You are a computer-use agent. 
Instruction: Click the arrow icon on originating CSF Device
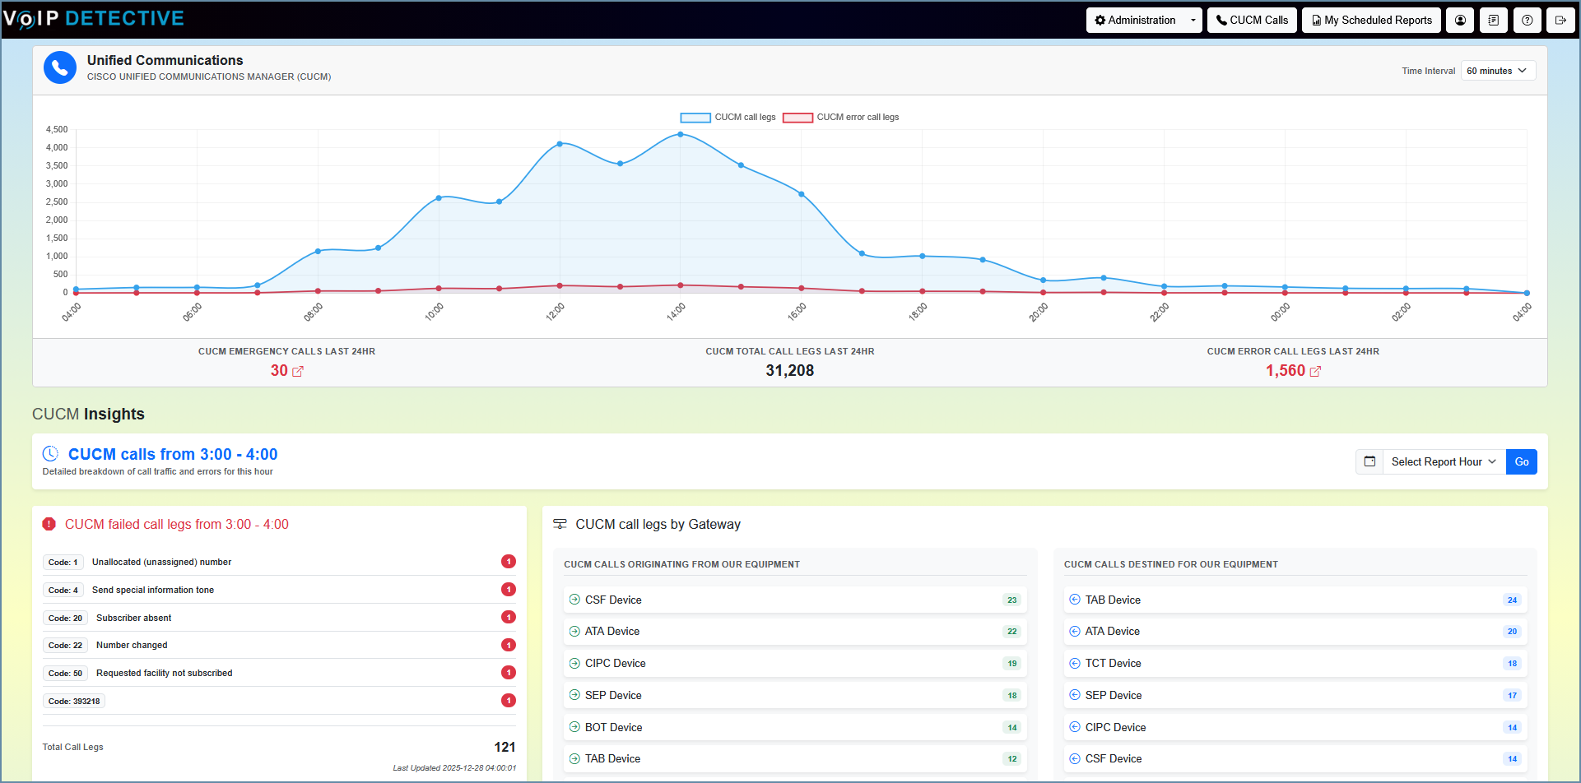point(574,600)
